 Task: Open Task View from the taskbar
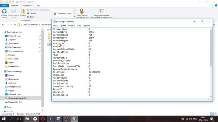point(19,119)
